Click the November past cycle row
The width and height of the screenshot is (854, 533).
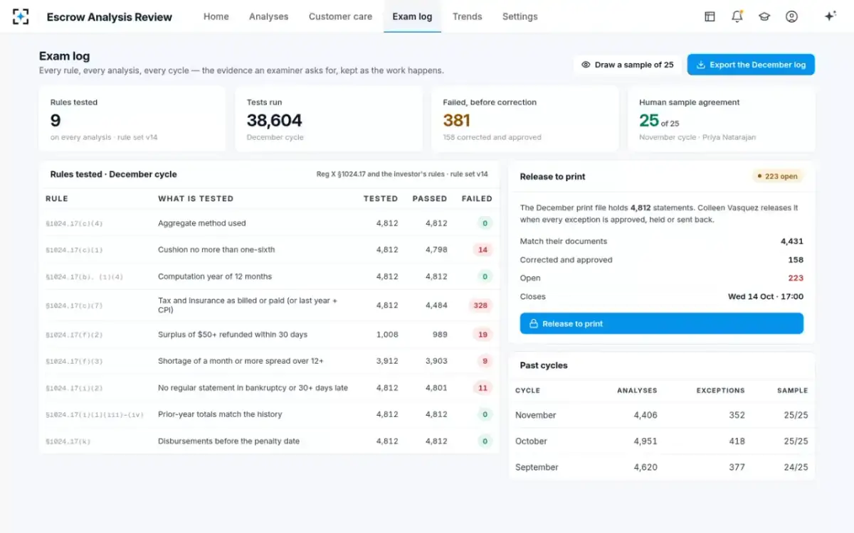point(662,415)
